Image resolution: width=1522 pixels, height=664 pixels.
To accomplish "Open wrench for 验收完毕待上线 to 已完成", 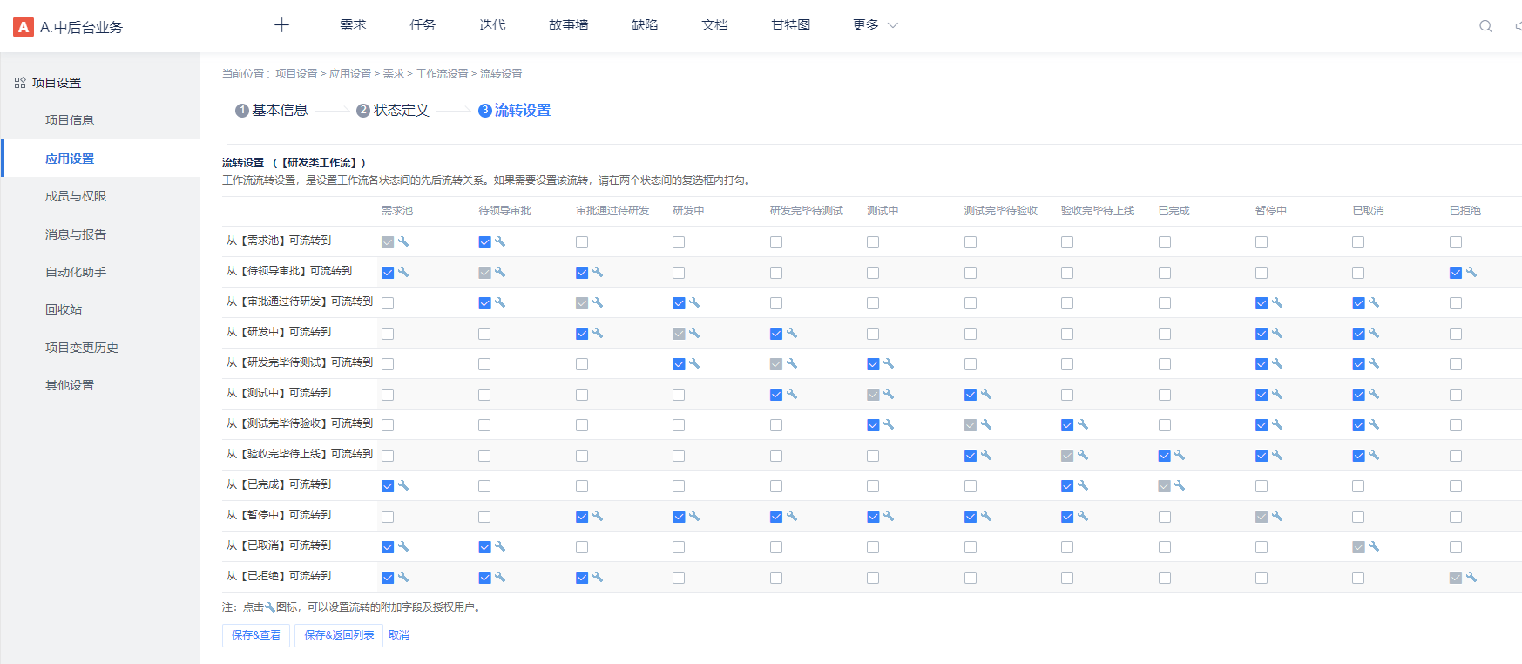I will click(x=1180, y=455).
